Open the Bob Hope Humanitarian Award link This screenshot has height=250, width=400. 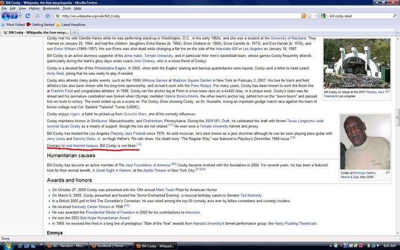coord(105,218)
